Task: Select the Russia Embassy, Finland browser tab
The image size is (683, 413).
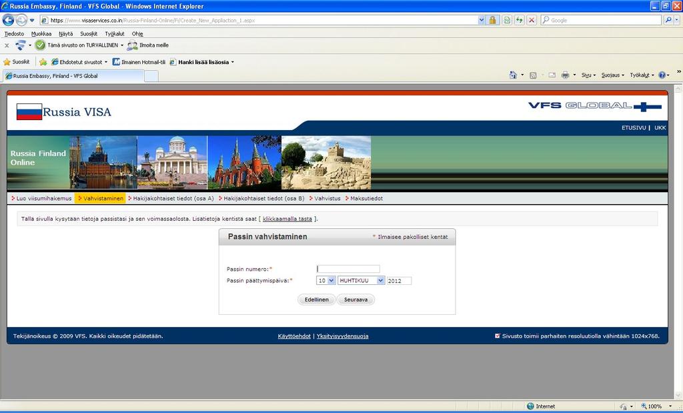Action: tap(73, 76)
